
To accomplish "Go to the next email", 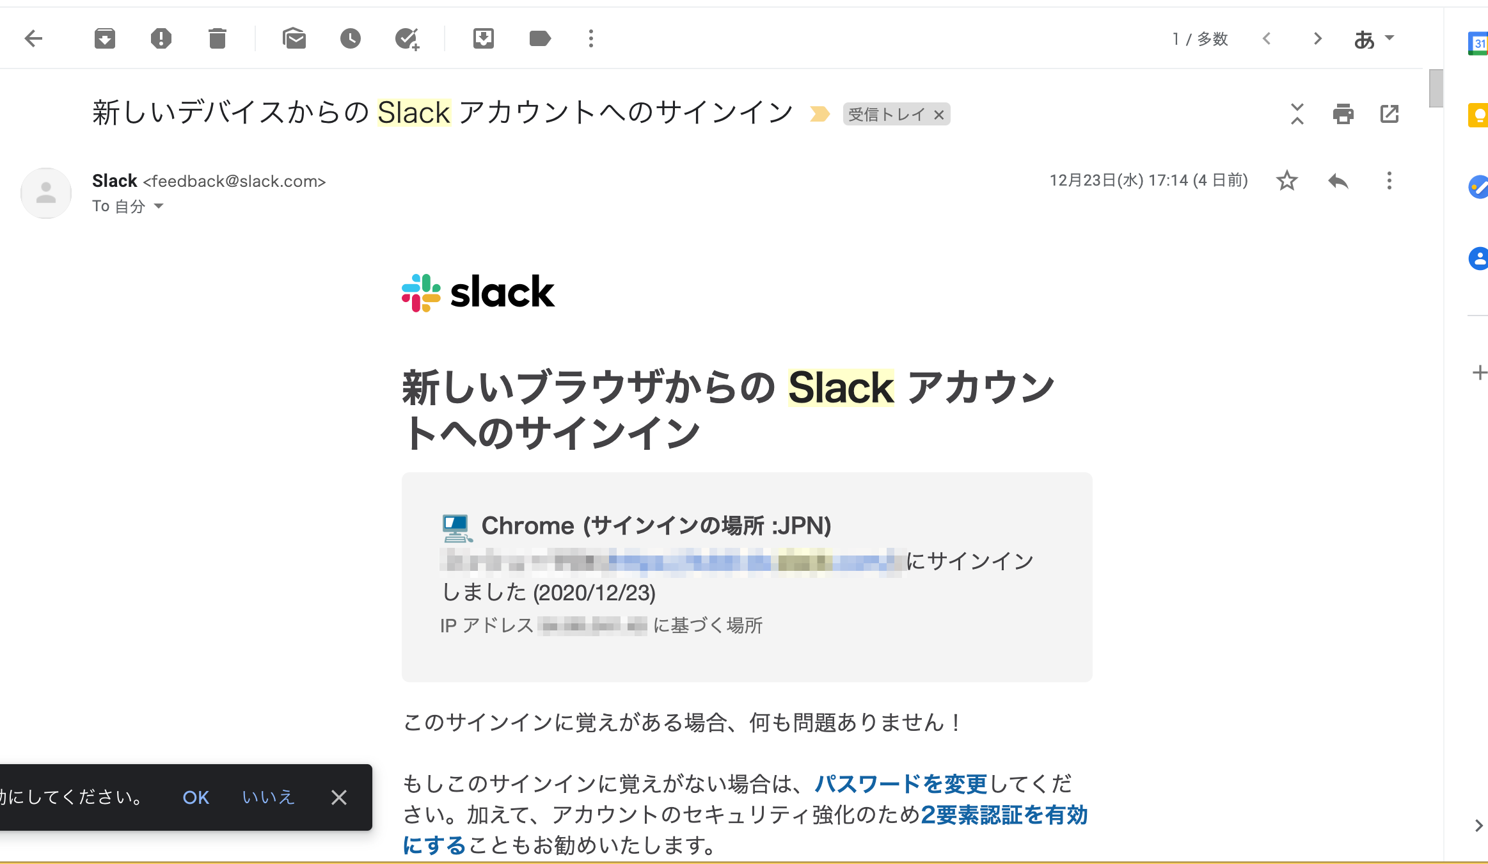I will click(1317, 38).
